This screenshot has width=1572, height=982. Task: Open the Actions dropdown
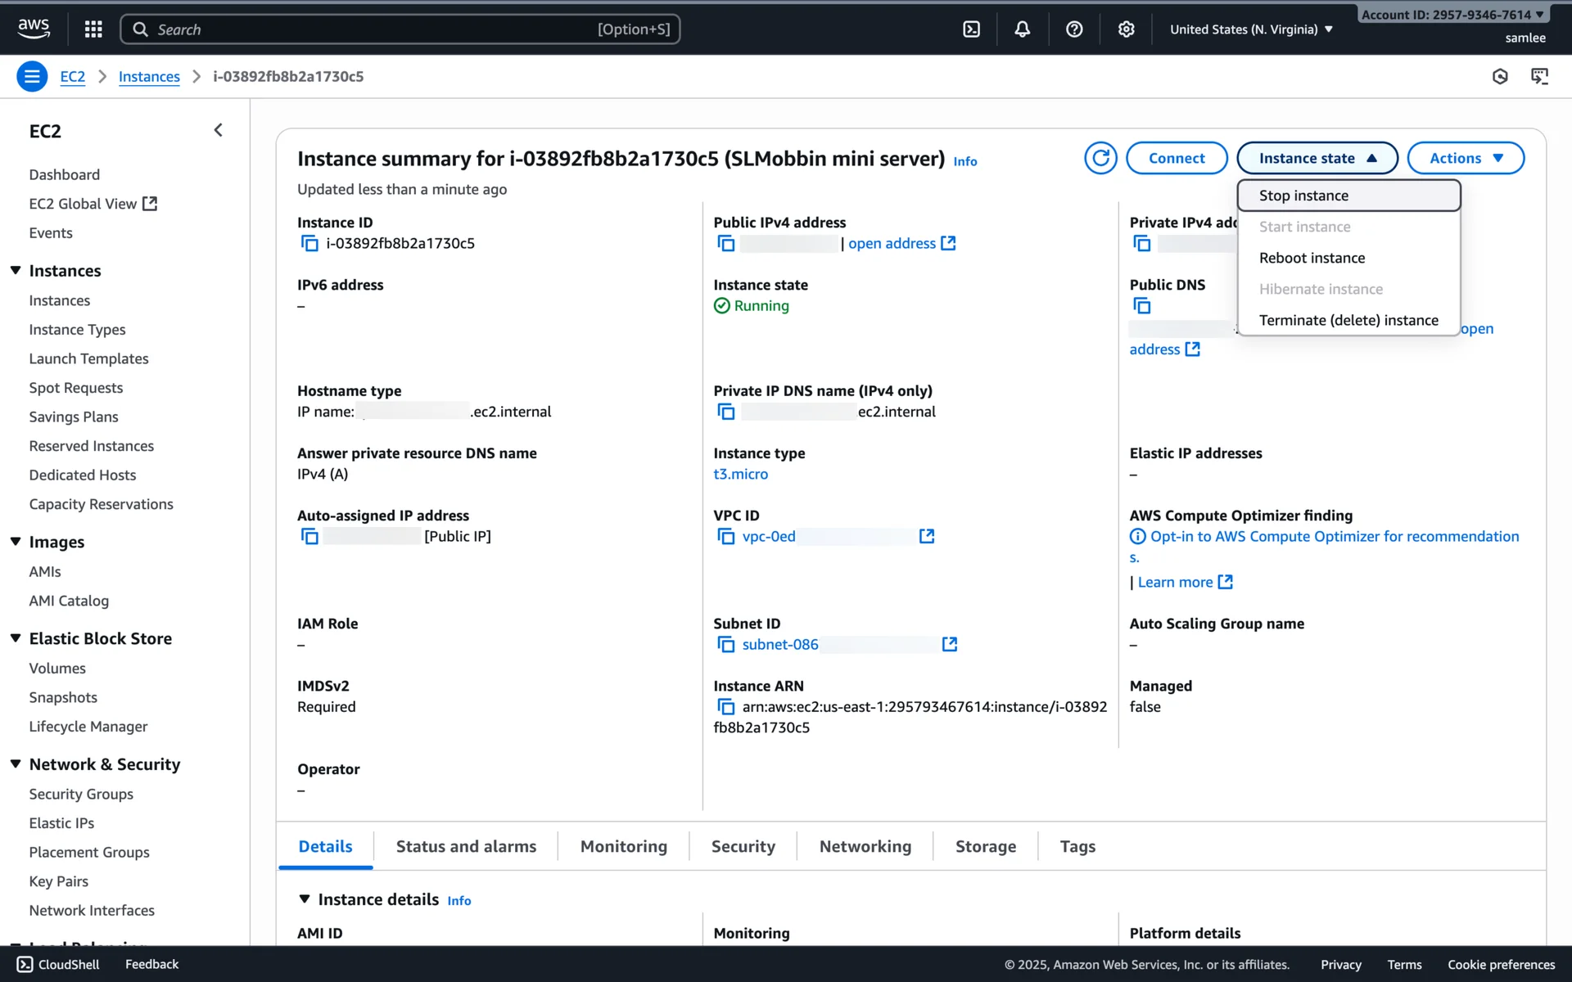(1465, 158)
